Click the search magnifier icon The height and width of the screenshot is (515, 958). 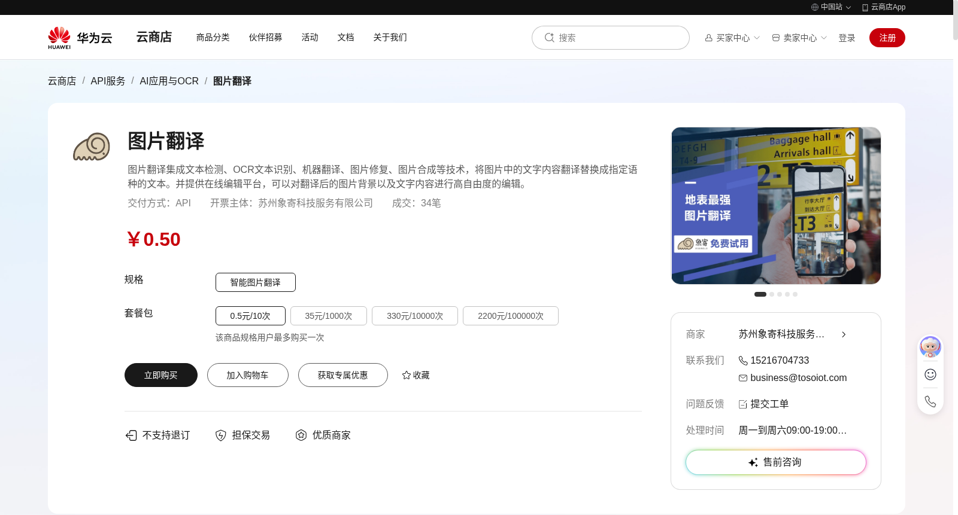click(549, 38)
